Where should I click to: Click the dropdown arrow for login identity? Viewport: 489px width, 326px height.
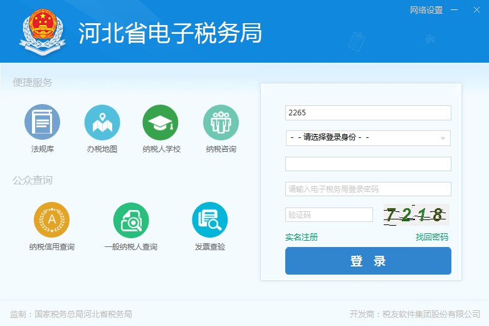click(443, 138)
